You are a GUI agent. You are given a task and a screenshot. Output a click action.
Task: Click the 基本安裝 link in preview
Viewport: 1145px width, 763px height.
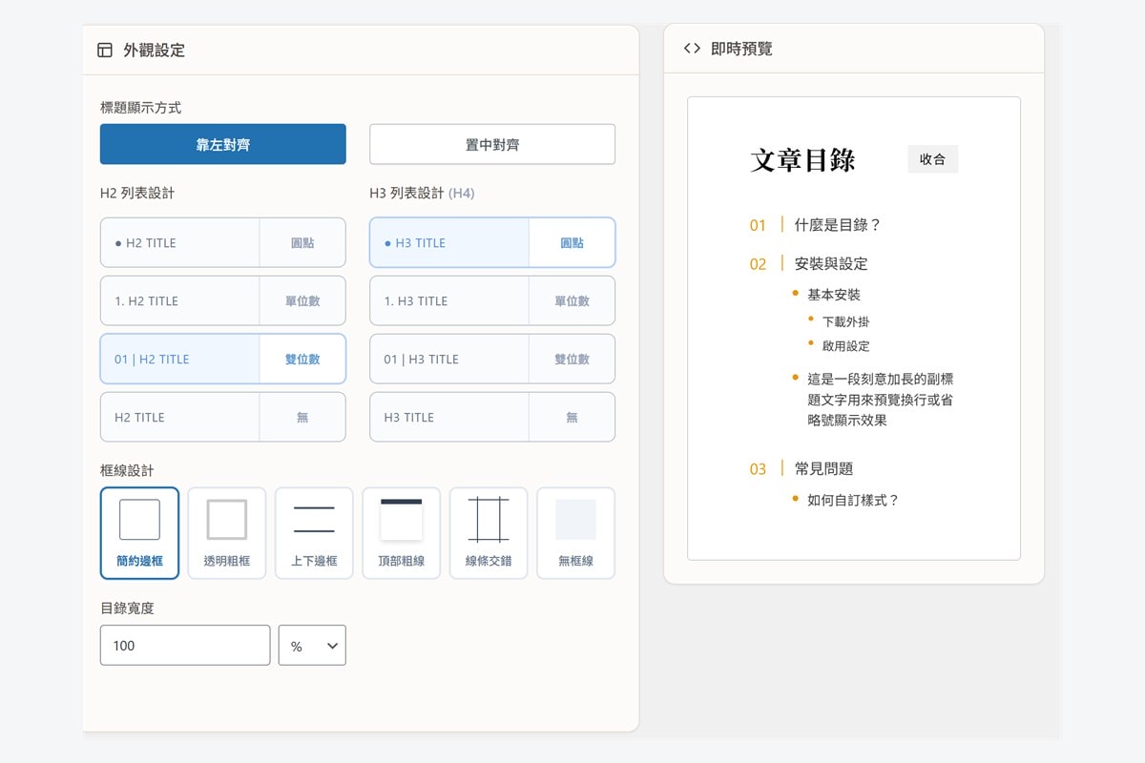coord(834,295)
